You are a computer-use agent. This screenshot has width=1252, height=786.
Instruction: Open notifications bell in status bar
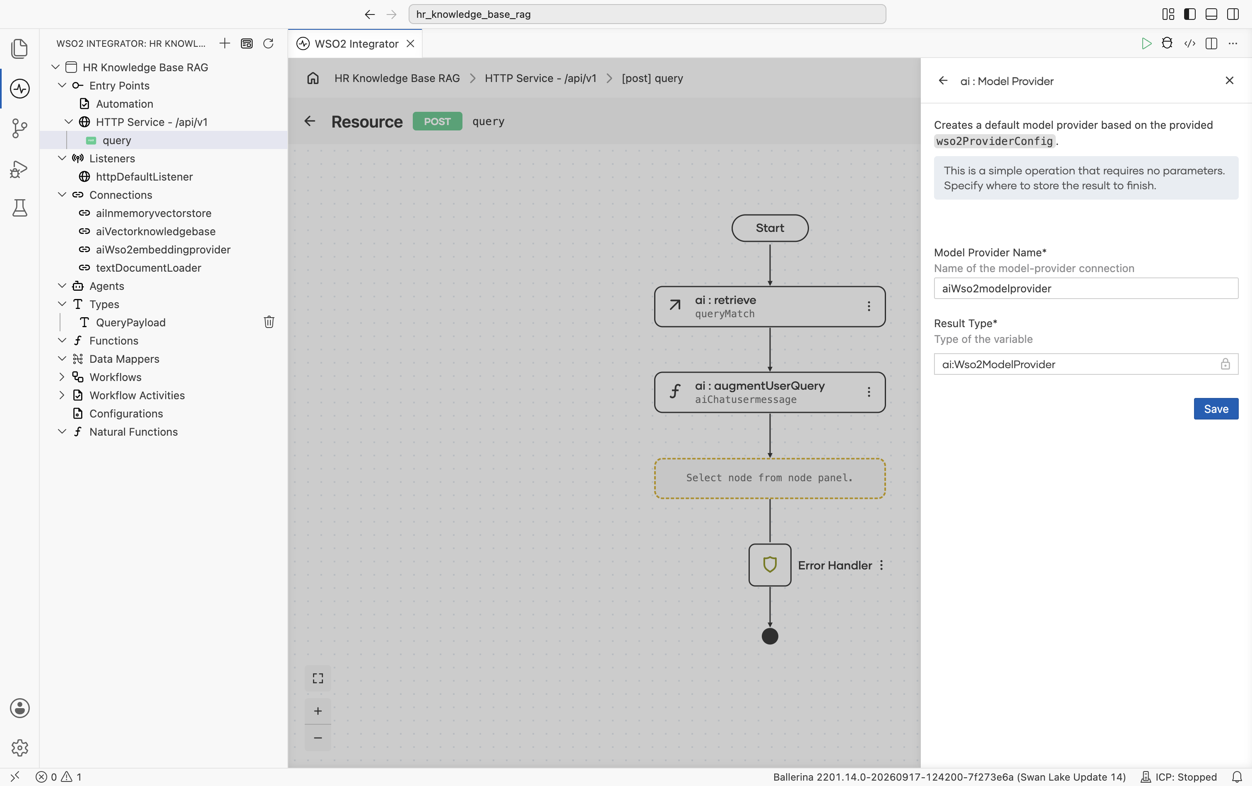[1238, 776]
